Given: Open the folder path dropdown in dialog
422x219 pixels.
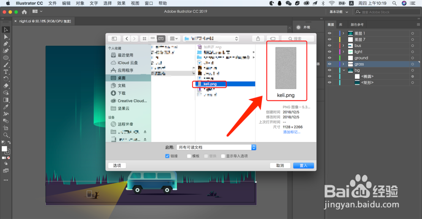Looking at the screenshot, I should [211, 39].
